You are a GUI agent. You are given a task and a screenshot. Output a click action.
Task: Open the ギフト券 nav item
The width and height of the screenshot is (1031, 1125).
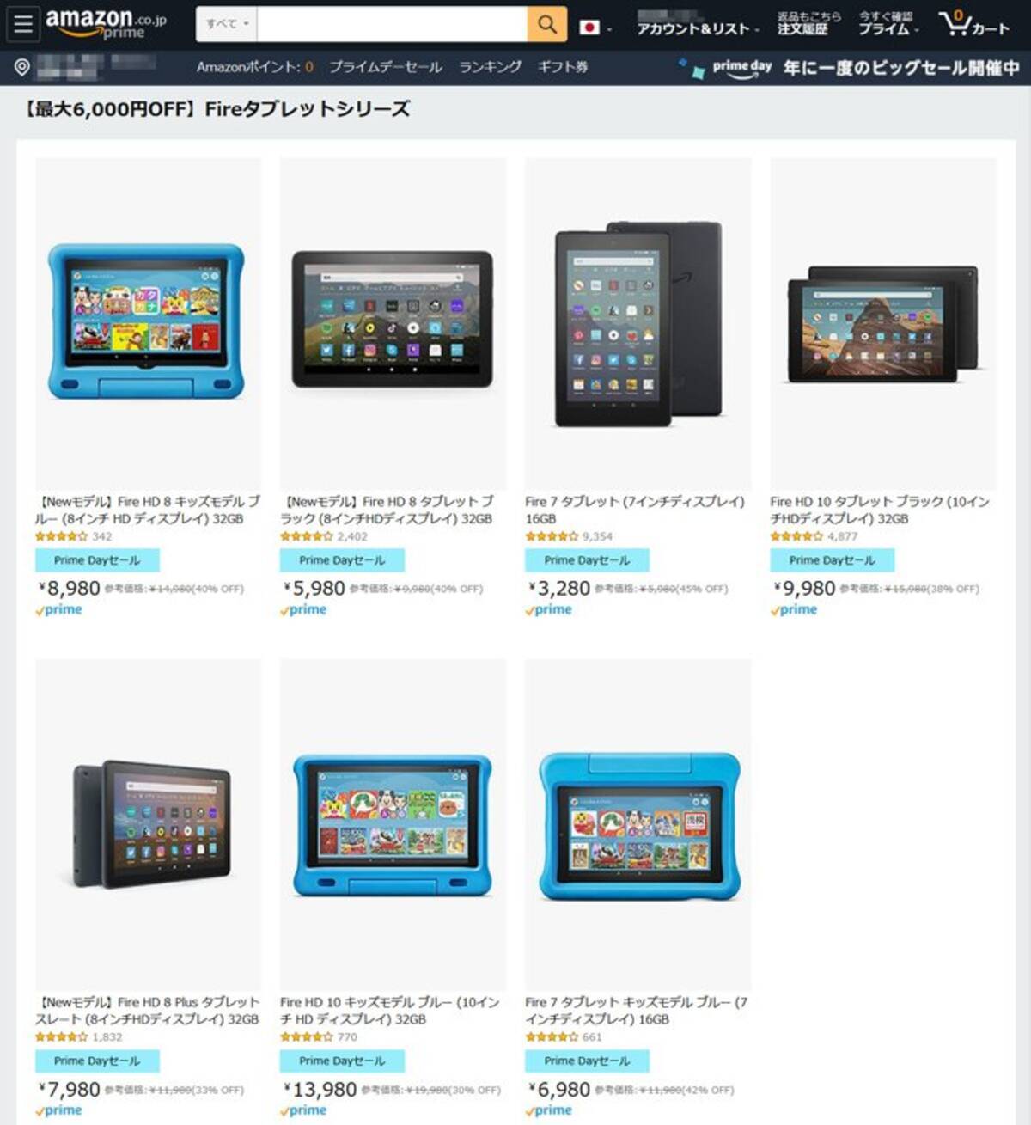[x=563, y=67]
